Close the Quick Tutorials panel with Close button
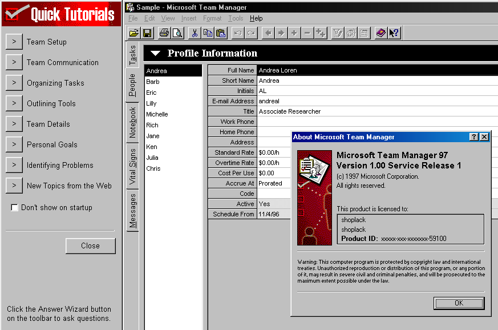The width and height of the screenshot is (498, 330). pyautogui.click(x=91, y=246)
